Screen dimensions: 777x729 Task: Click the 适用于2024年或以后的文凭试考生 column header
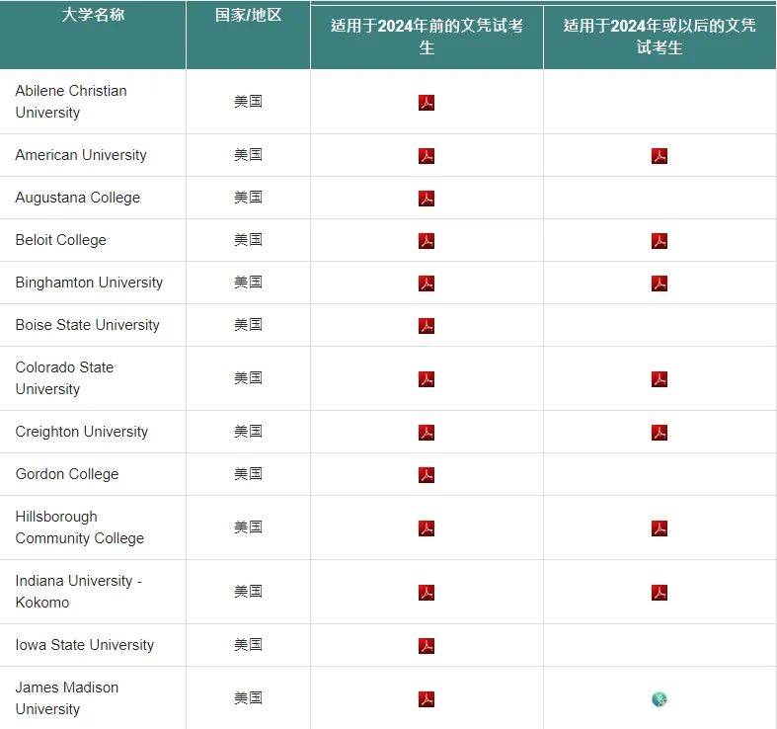[x=660, y=38]
